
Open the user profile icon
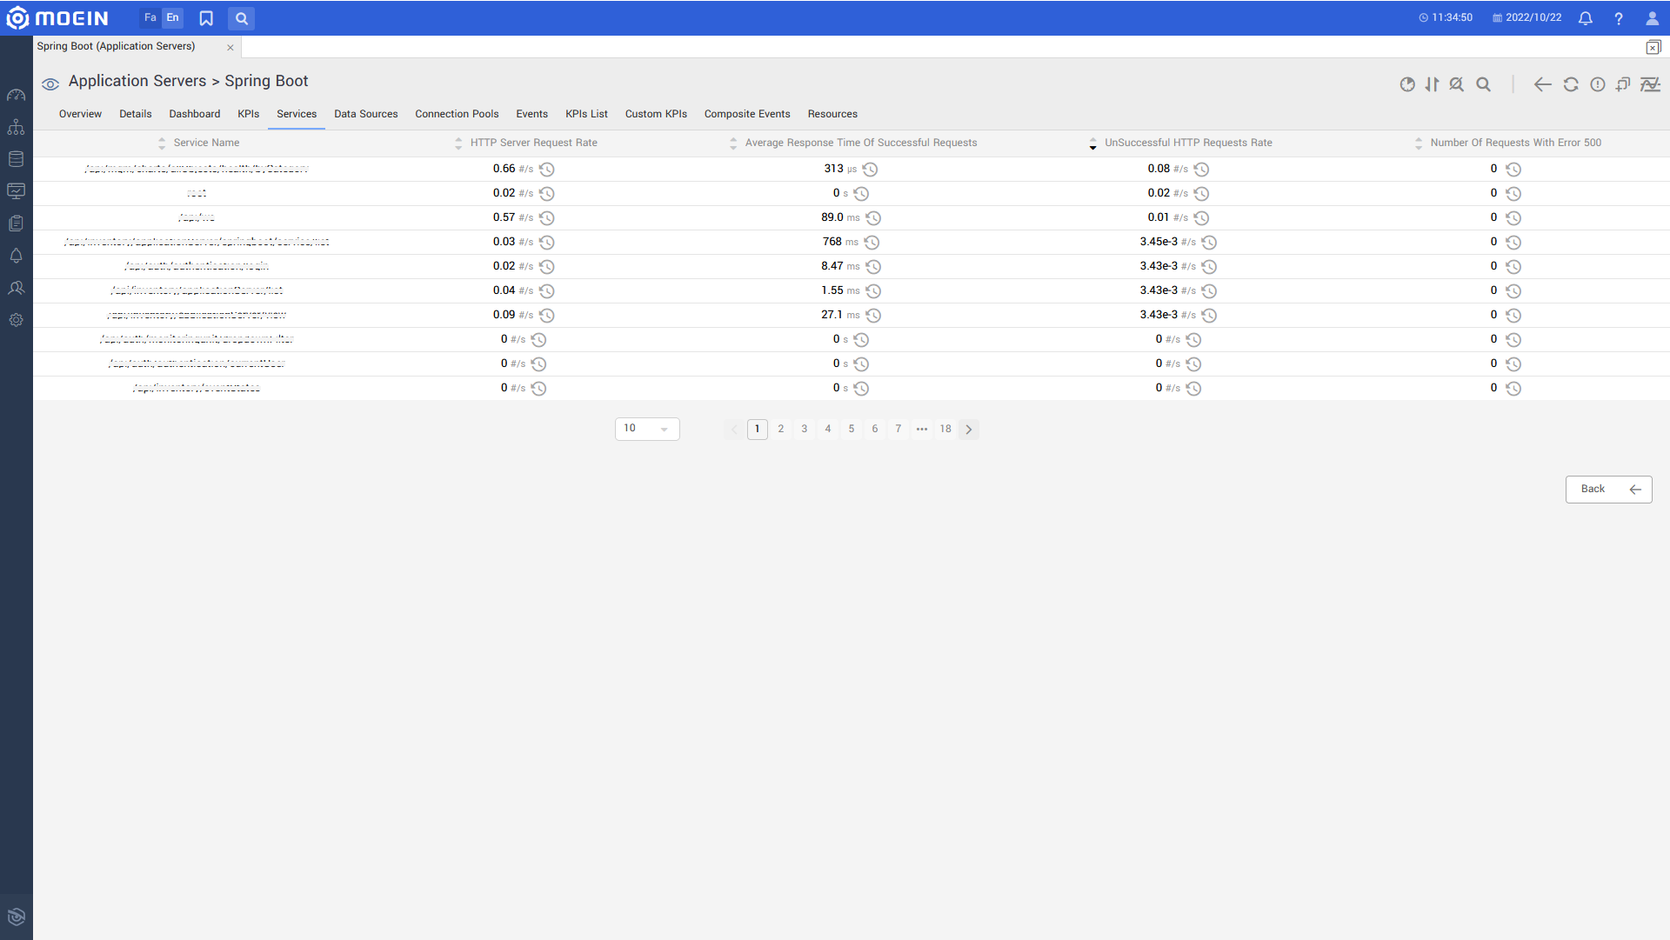point(1653,18)
